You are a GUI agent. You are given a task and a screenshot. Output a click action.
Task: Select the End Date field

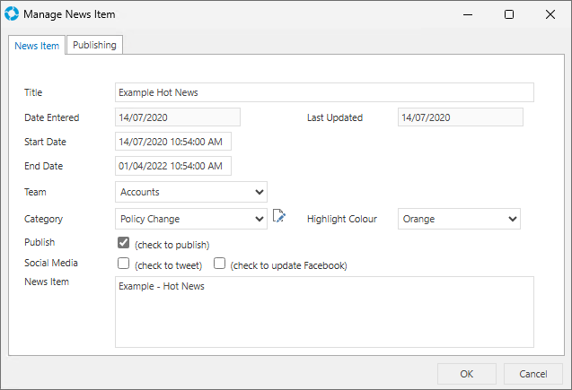(173, 166)
